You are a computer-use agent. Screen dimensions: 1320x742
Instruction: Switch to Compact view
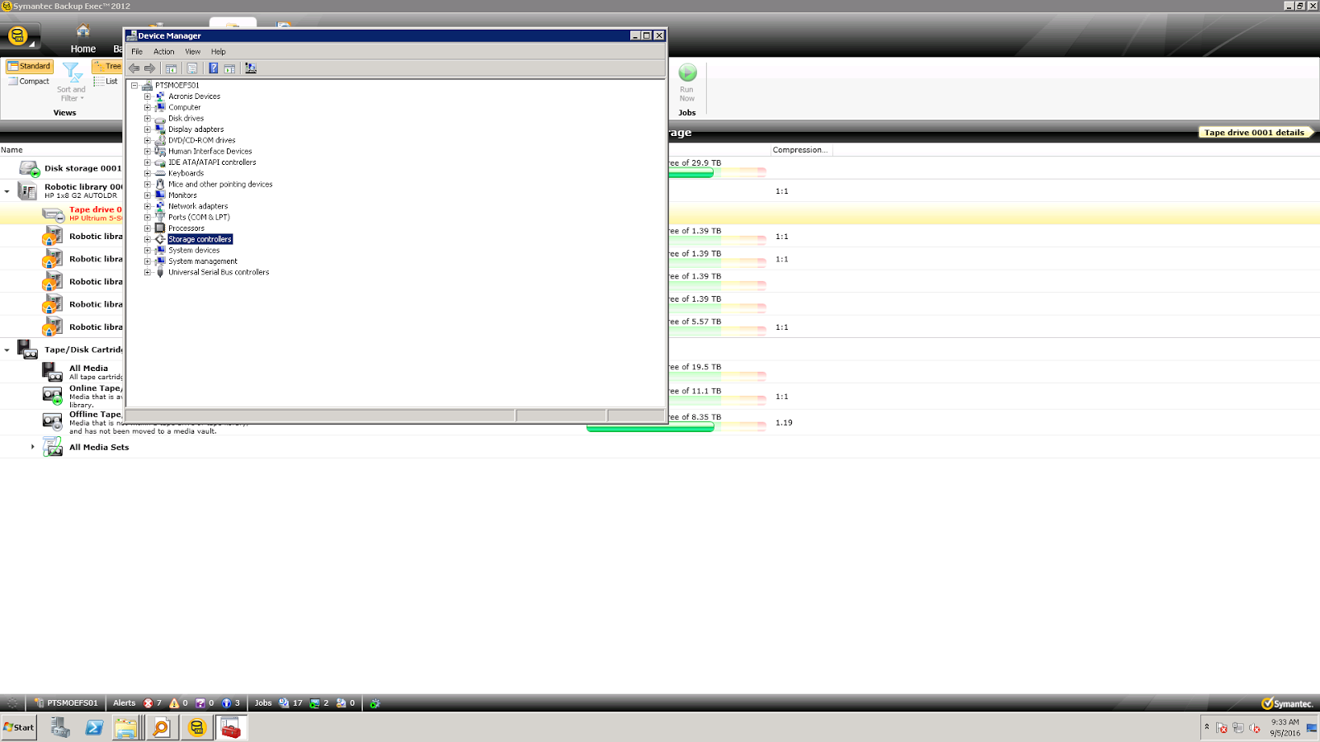click(31, 81)
